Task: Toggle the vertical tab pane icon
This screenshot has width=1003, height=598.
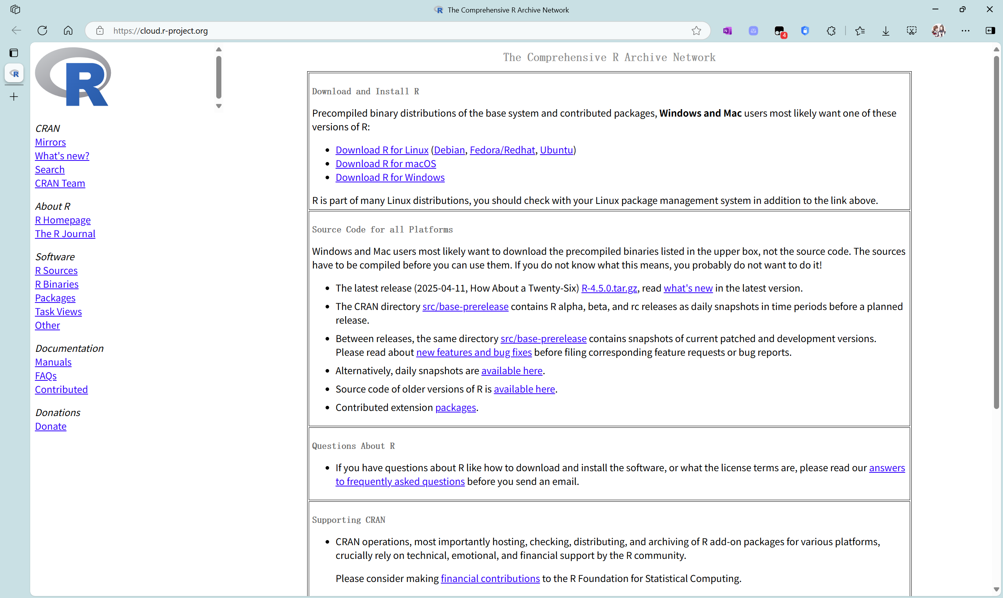Action: tap(14, 53)
